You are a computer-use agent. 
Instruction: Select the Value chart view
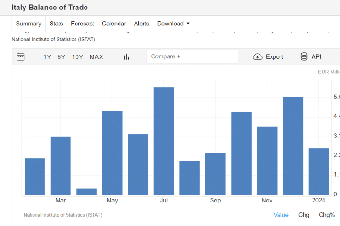coord(281,215)
